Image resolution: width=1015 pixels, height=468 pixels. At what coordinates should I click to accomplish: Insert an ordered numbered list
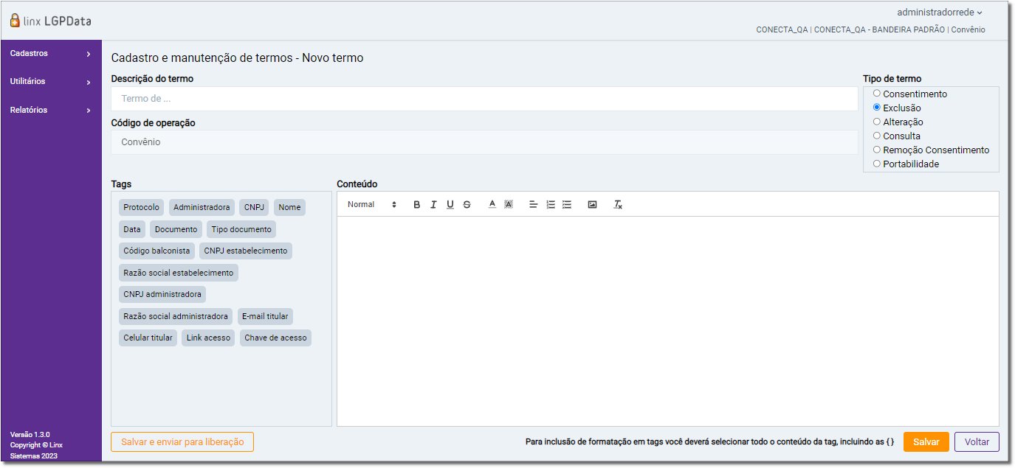[551, 205]
